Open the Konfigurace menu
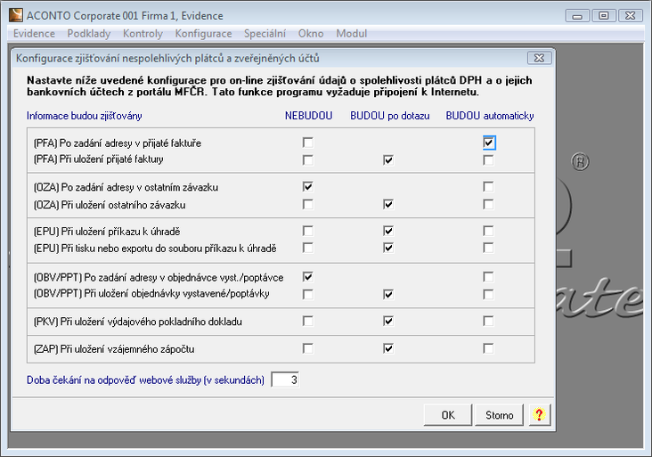This screenshot has width=652, height=457. (x=203, y=34)
